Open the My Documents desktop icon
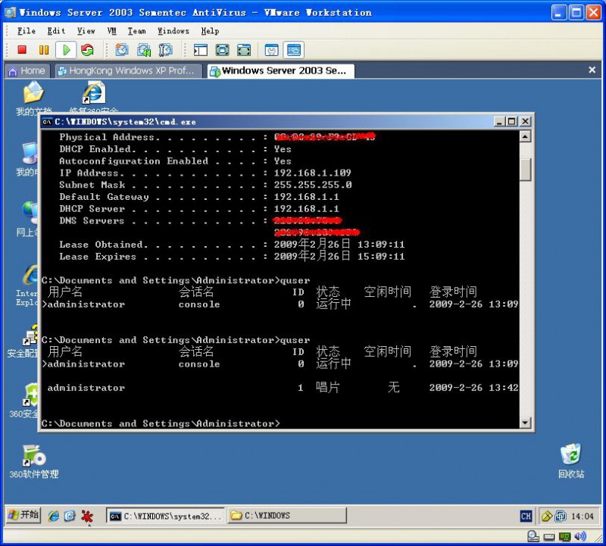 point(33,98)
